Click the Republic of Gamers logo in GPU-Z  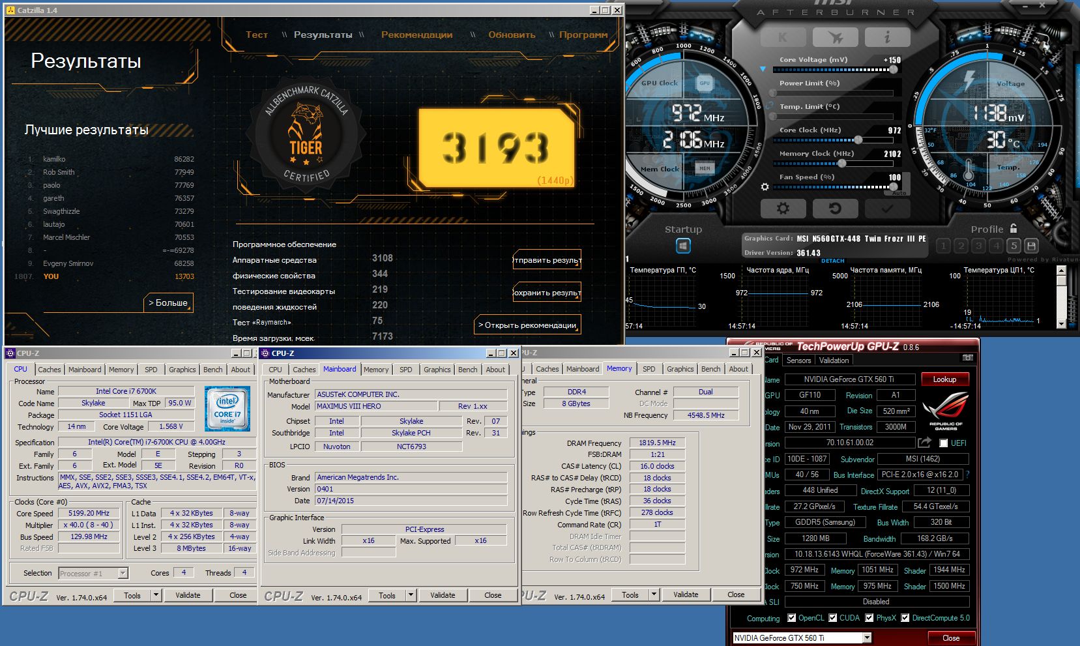(946, 410)
